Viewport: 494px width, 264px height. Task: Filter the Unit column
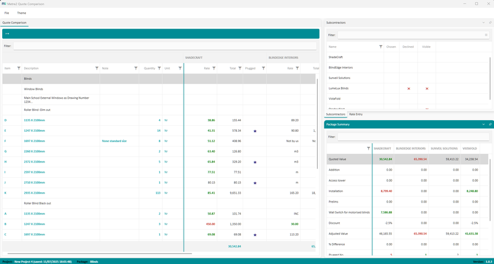click(180, 68)
